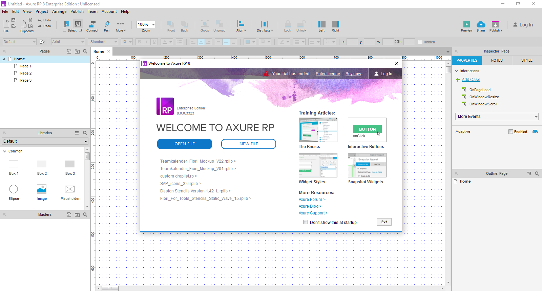Click the Exit button in the welcome dialog
Image resolution: width=542 pixels, height=291 pixels.
384,222
